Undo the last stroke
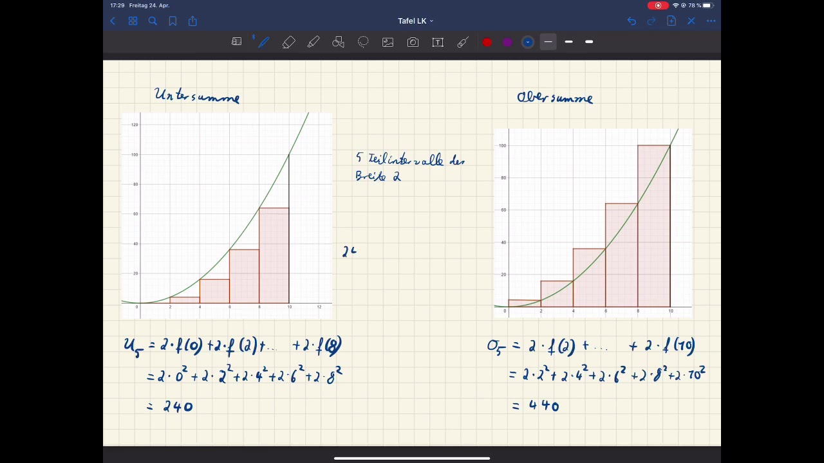 click(x=632, y=21)
